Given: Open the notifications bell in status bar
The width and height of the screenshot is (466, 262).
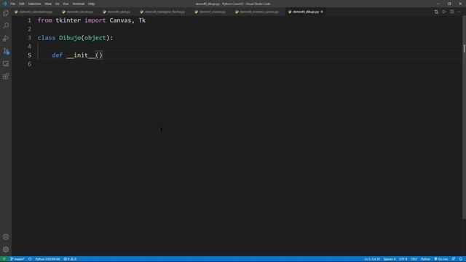Looking at the screenshot, I should 461,259.
